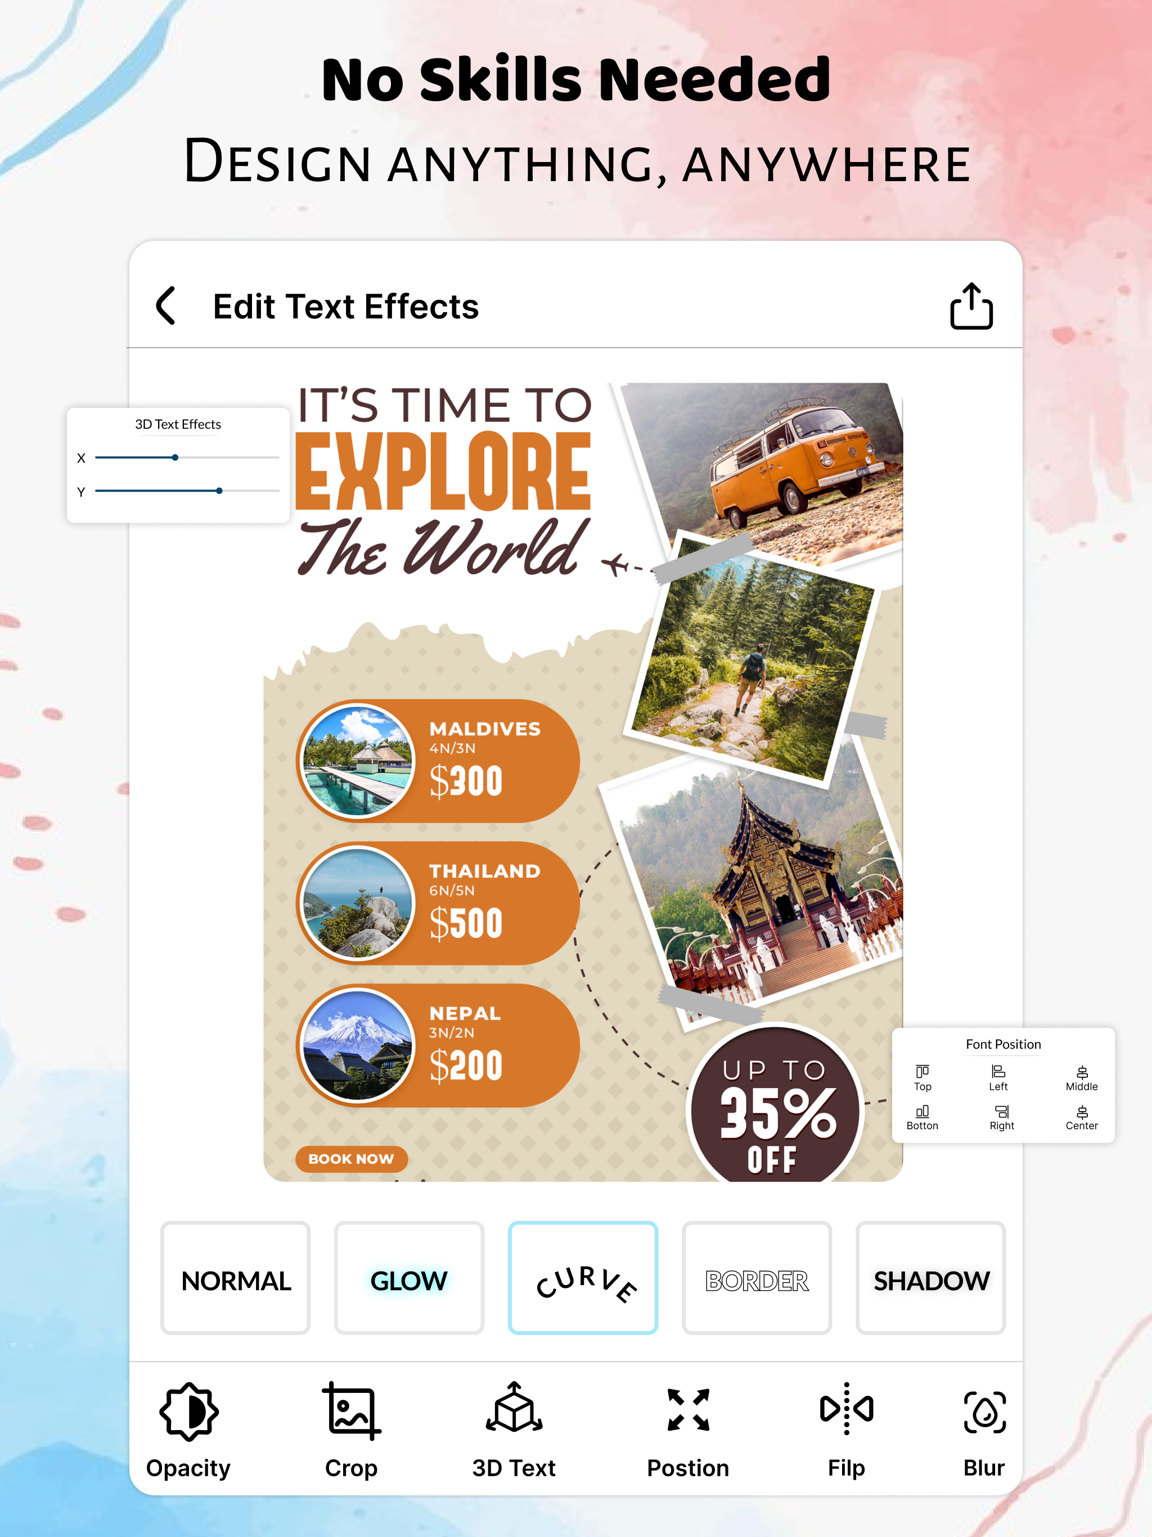Image resolution: width=1152 pixels, height=1537 pixels.
Task: Open the Opacity tool
Action: click(188, 1430)
